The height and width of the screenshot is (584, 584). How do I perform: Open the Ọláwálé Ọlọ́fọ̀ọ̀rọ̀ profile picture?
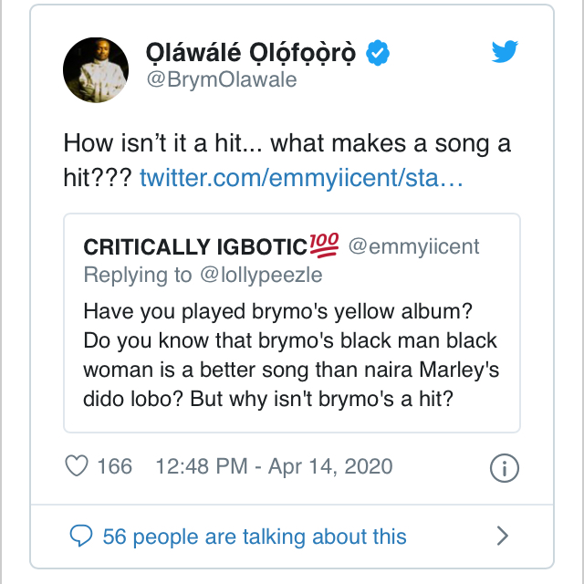[x=95, y=70]
